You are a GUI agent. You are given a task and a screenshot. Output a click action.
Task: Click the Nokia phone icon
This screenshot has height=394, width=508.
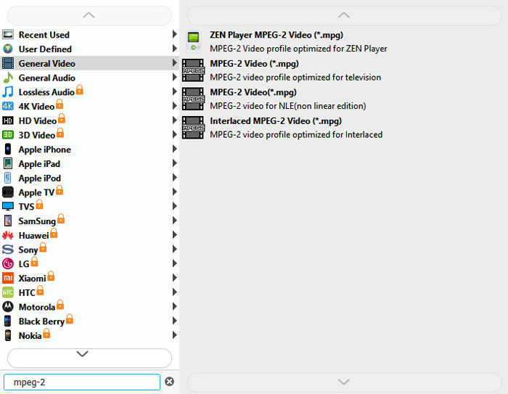(8, 335)
